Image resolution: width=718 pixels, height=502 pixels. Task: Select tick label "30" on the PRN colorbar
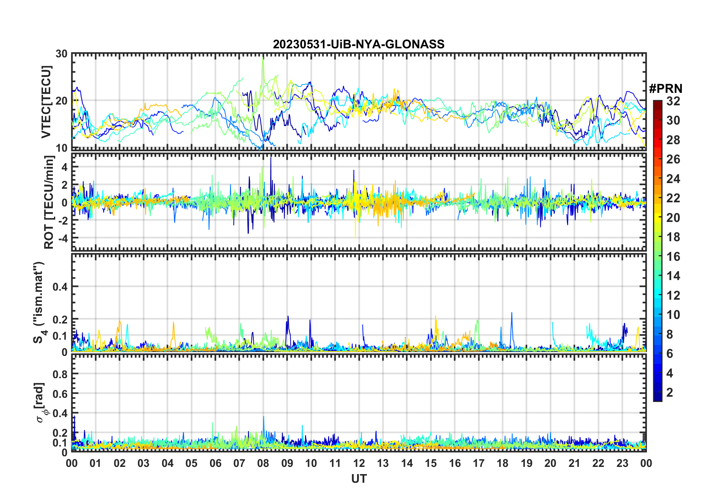[673, 120]
